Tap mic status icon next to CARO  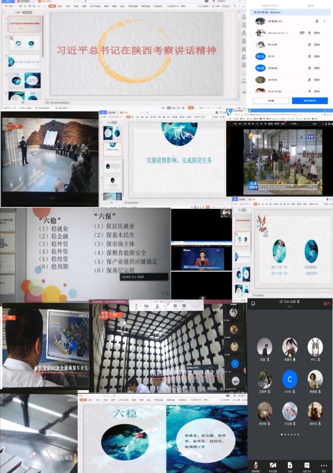pos(294,392)
